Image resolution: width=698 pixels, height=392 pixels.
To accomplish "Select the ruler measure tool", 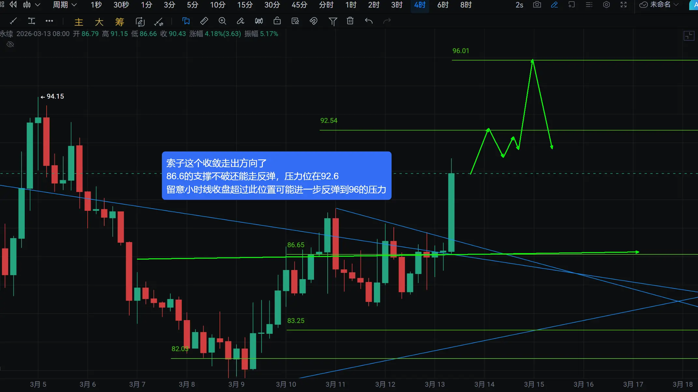I will pos(204,21).
